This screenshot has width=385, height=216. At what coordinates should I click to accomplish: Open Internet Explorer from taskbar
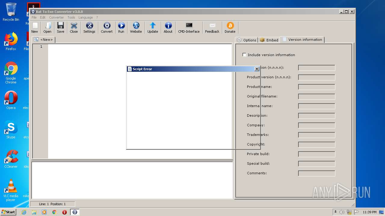tap(24, 212)
